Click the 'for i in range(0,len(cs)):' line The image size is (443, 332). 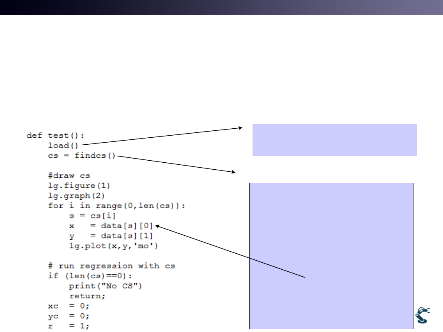[x=116, y=206]
